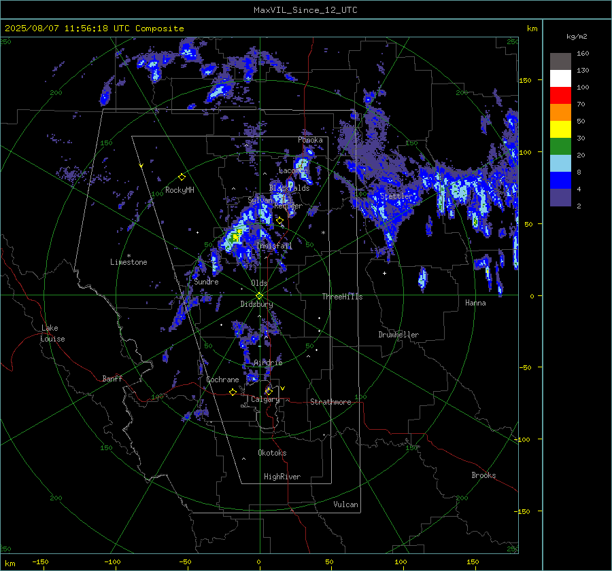Select the white 100–130 legend swatch
Image resolution: width=612 pixels, height=571 pixels.
[x=560, y=79]
